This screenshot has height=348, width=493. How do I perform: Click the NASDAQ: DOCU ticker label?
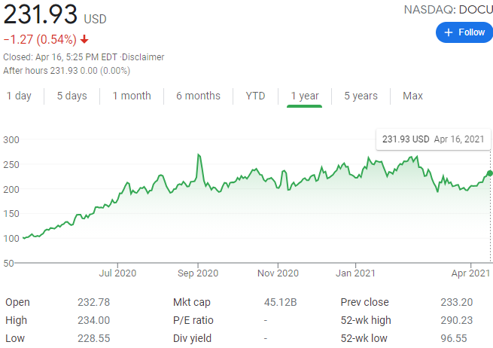pos(449,10)
